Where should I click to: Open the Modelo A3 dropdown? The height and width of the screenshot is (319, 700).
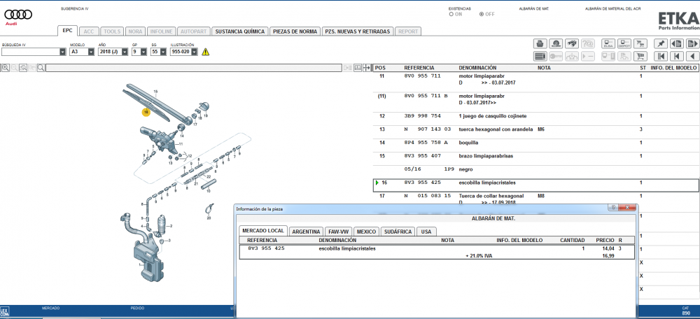click(x=91, y=52)
